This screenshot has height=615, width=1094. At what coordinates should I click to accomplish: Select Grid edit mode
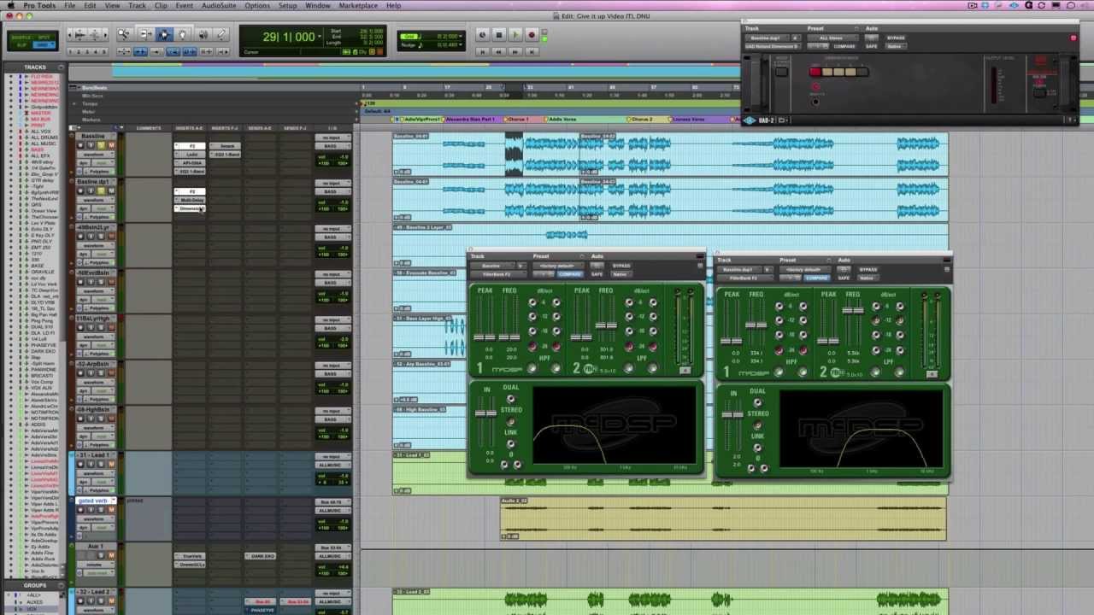pyautogui.click(x=44, y=45)
